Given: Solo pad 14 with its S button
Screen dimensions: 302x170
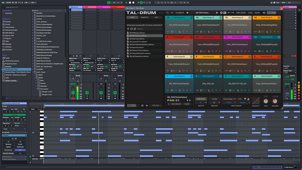Looking at the screenshot, I should (x=220, y=31).
